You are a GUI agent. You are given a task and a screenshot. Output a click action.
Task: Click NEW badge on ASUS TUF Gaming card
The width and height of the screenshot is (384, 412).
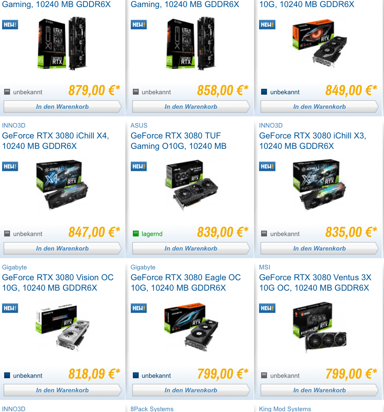[x=139, y=166]
